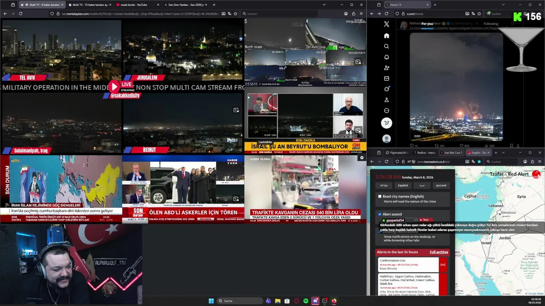
Task: Open the alert sound selection dropdown
Action: click(399, 220)
